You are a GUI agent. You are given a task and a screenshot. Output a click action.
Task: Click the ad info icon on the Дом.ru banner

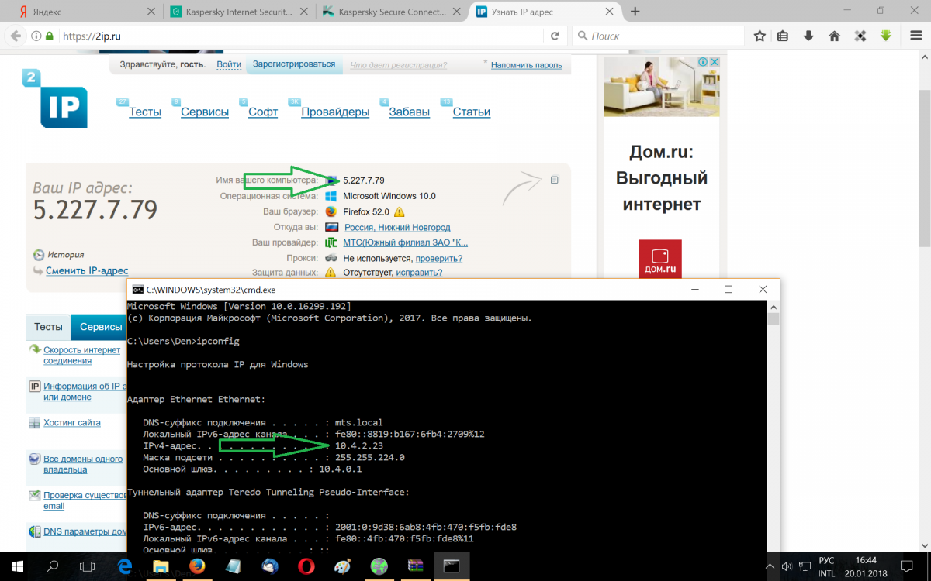pos(702,62)
